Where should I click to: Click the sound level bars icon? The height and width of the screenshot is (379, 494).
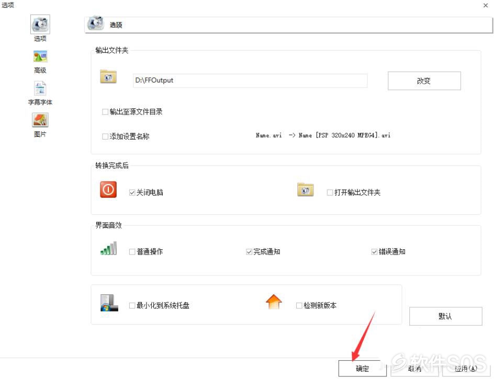tap(108, 248)
